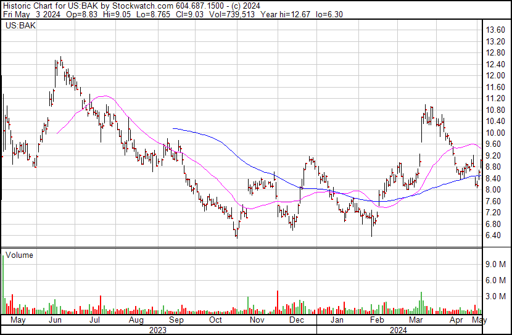Click the 2024 year label

(x=398, y=330)
